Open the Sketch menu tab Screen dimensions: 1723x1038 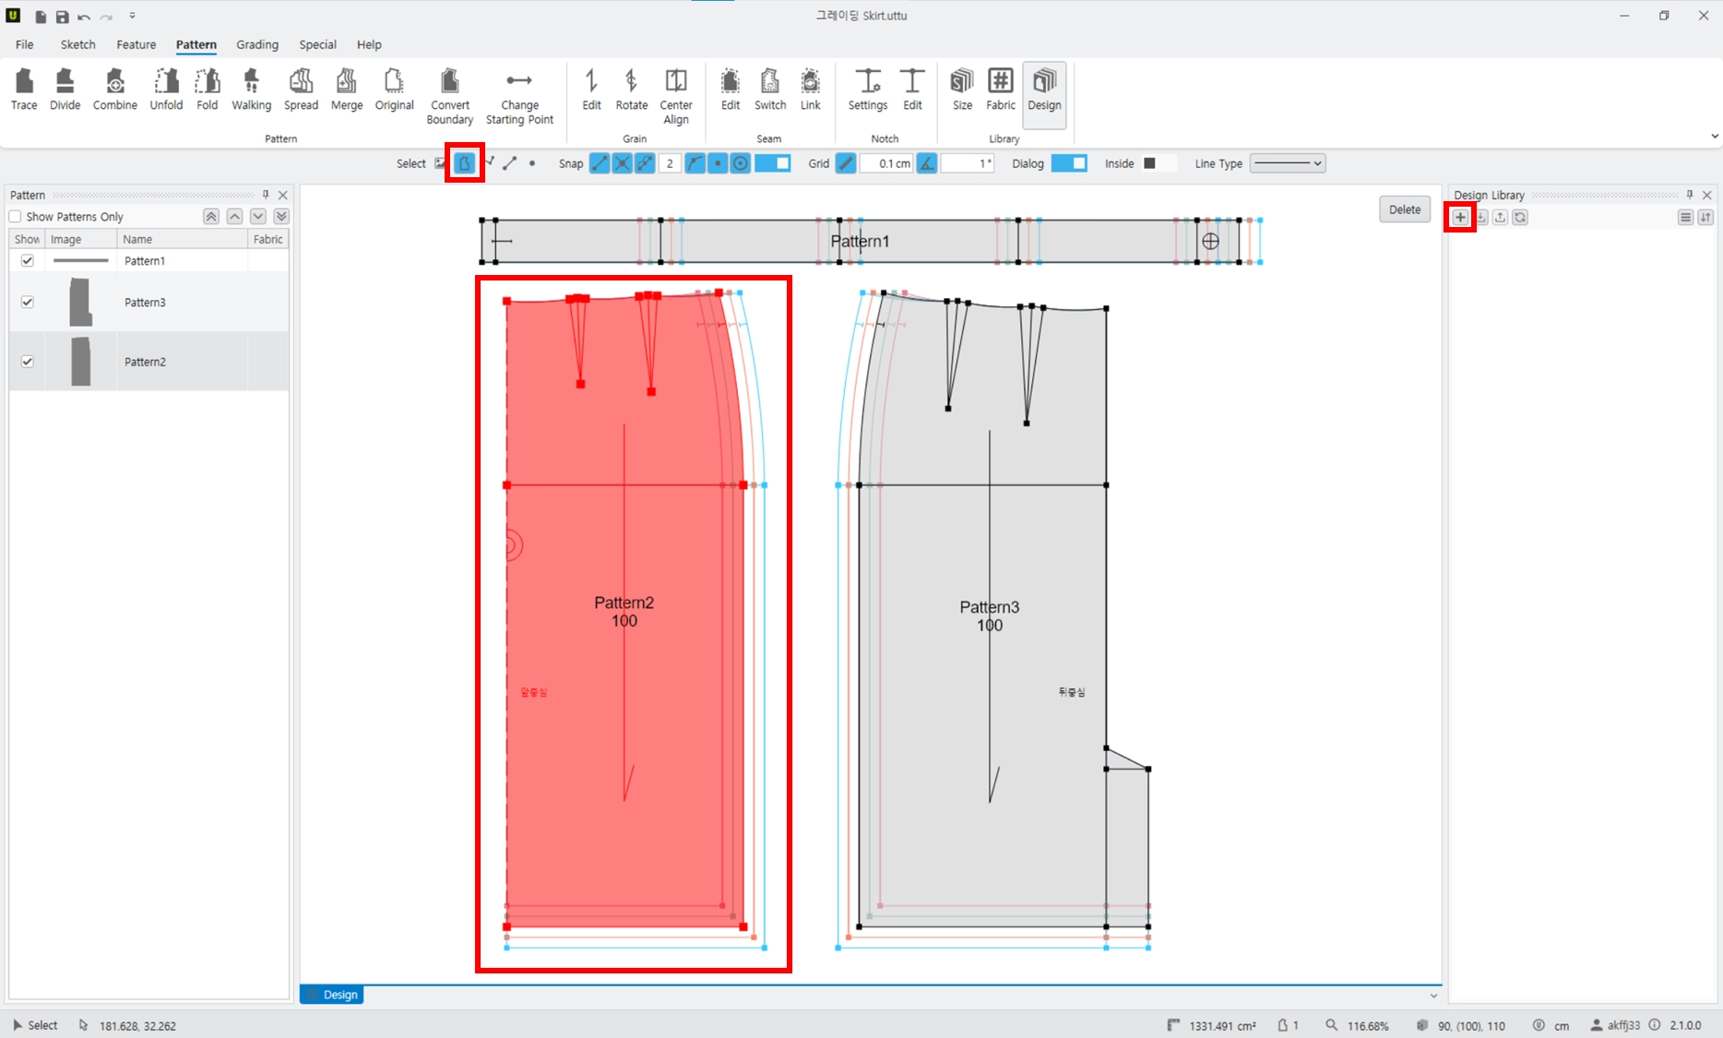point(78,44)
